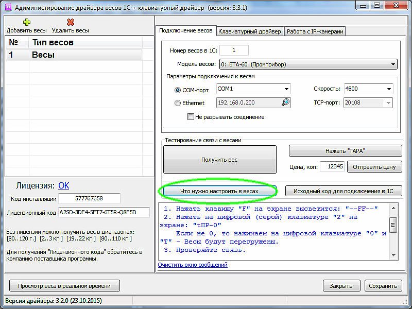The width and height of the screenshot is (412, 309).
Task: Click the magnifier icon in the IP address field
Action: coord(285,102)
